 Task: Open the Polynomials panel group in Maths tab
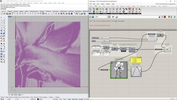[x=115, y=14]
